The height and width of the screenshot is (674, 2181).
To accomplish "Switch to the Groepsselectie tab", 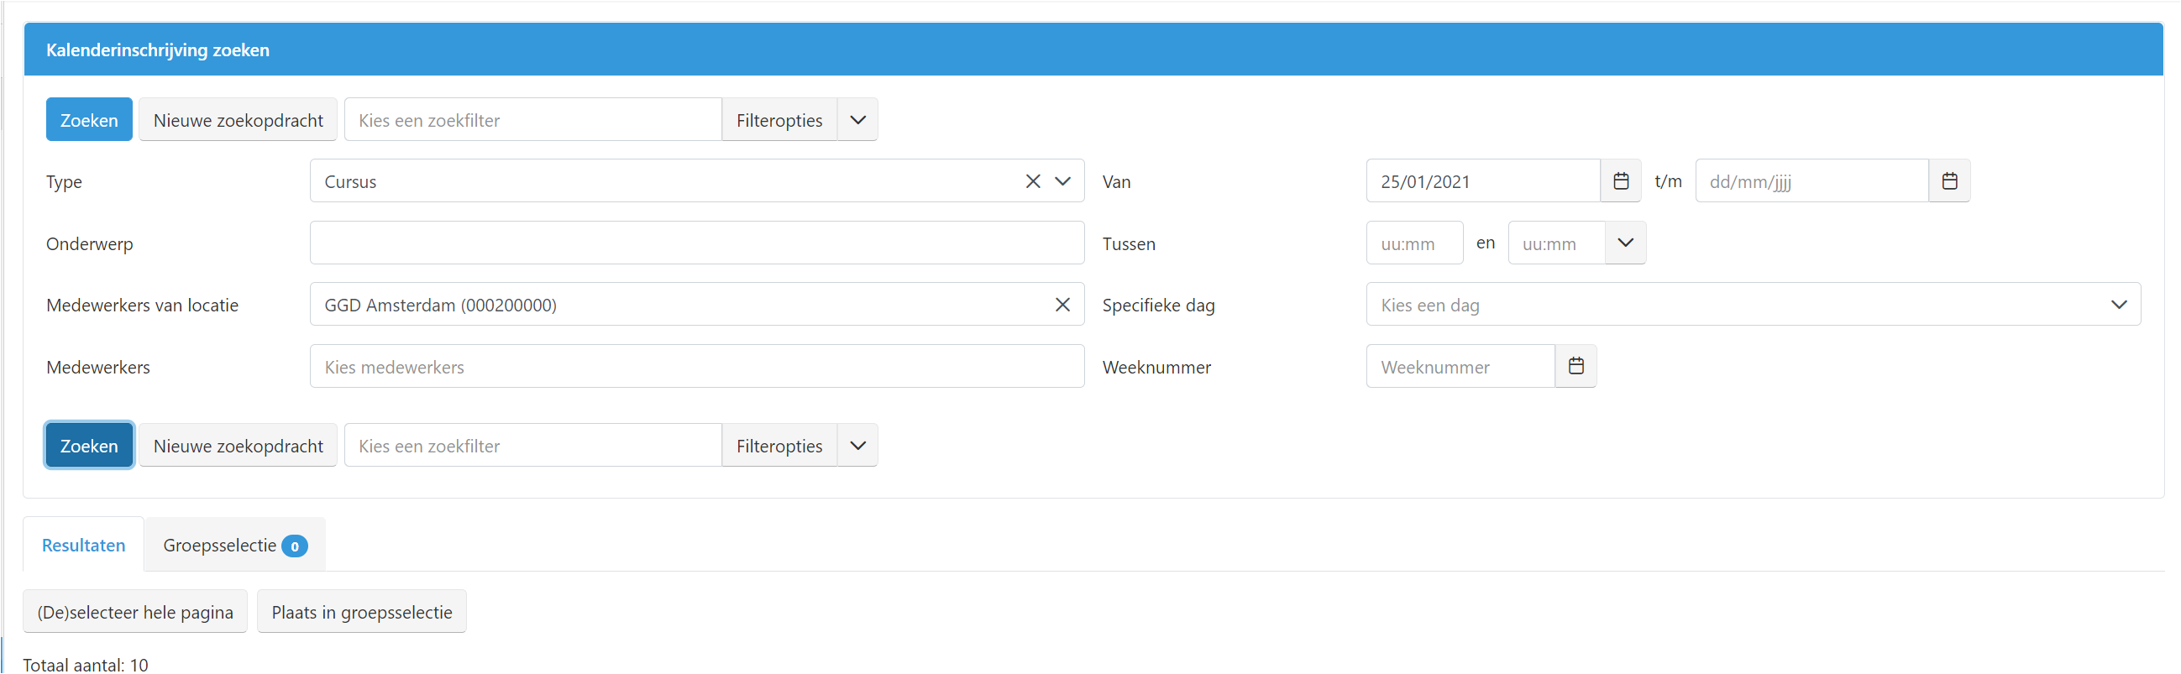I will click(x=233, y=546).
